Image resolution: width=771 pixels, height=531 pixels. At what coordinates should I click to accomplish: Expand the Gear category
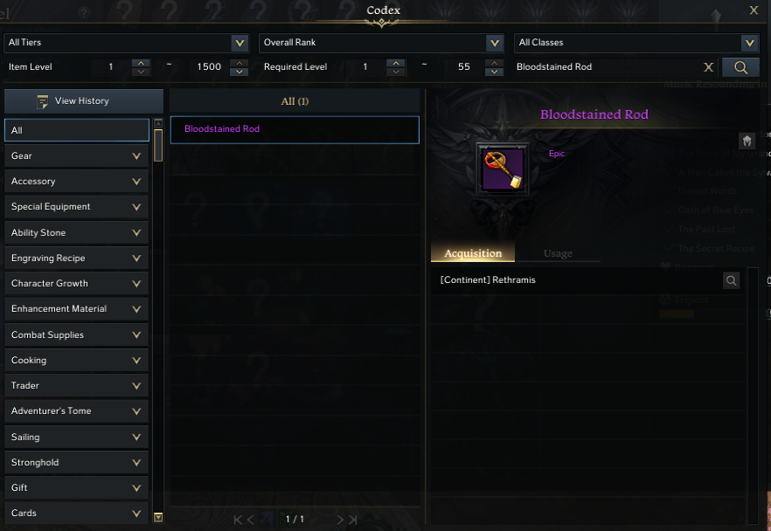coord(77,156)
